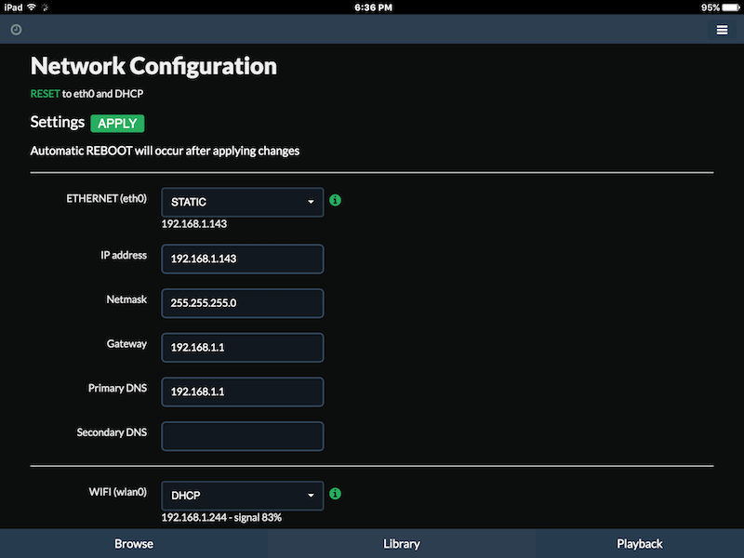This screenshot has width=744, height=558.
Task: Select the Settings heading text
Action: (x=58, y=122)
